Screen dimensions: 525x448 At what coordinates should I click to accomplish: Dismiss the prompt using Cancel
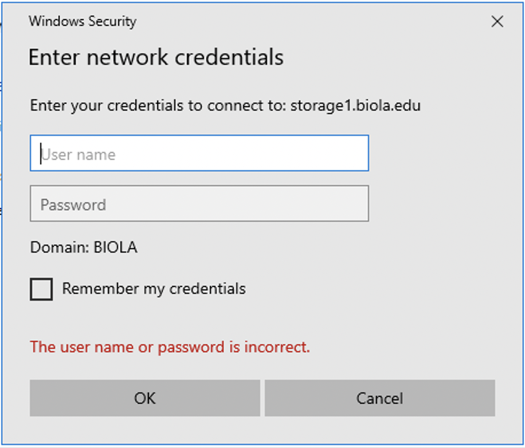click(x=380, y=398)
